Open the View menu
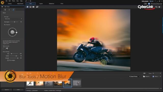The image size is (163, 92). [18, 1]
